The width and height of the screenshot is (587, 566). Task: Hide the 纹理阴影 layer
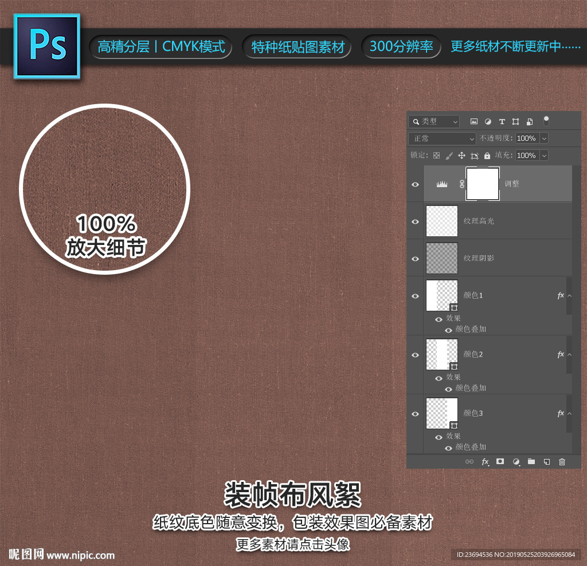(415, 259)
